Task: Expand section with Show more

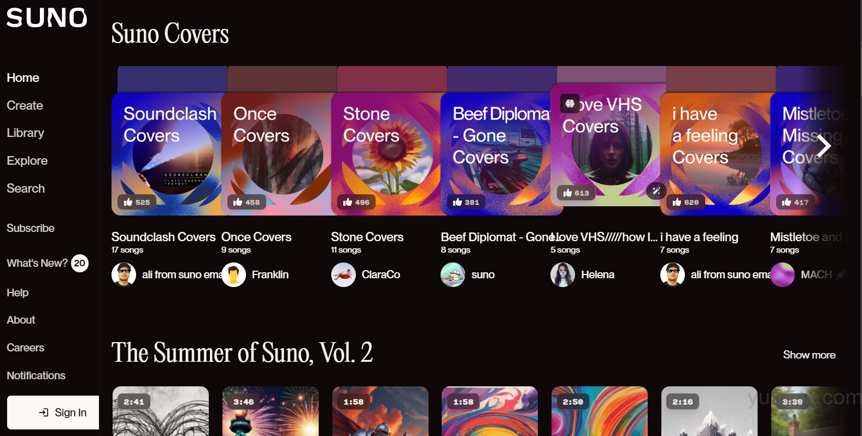Action: click(x=809, y=355)
